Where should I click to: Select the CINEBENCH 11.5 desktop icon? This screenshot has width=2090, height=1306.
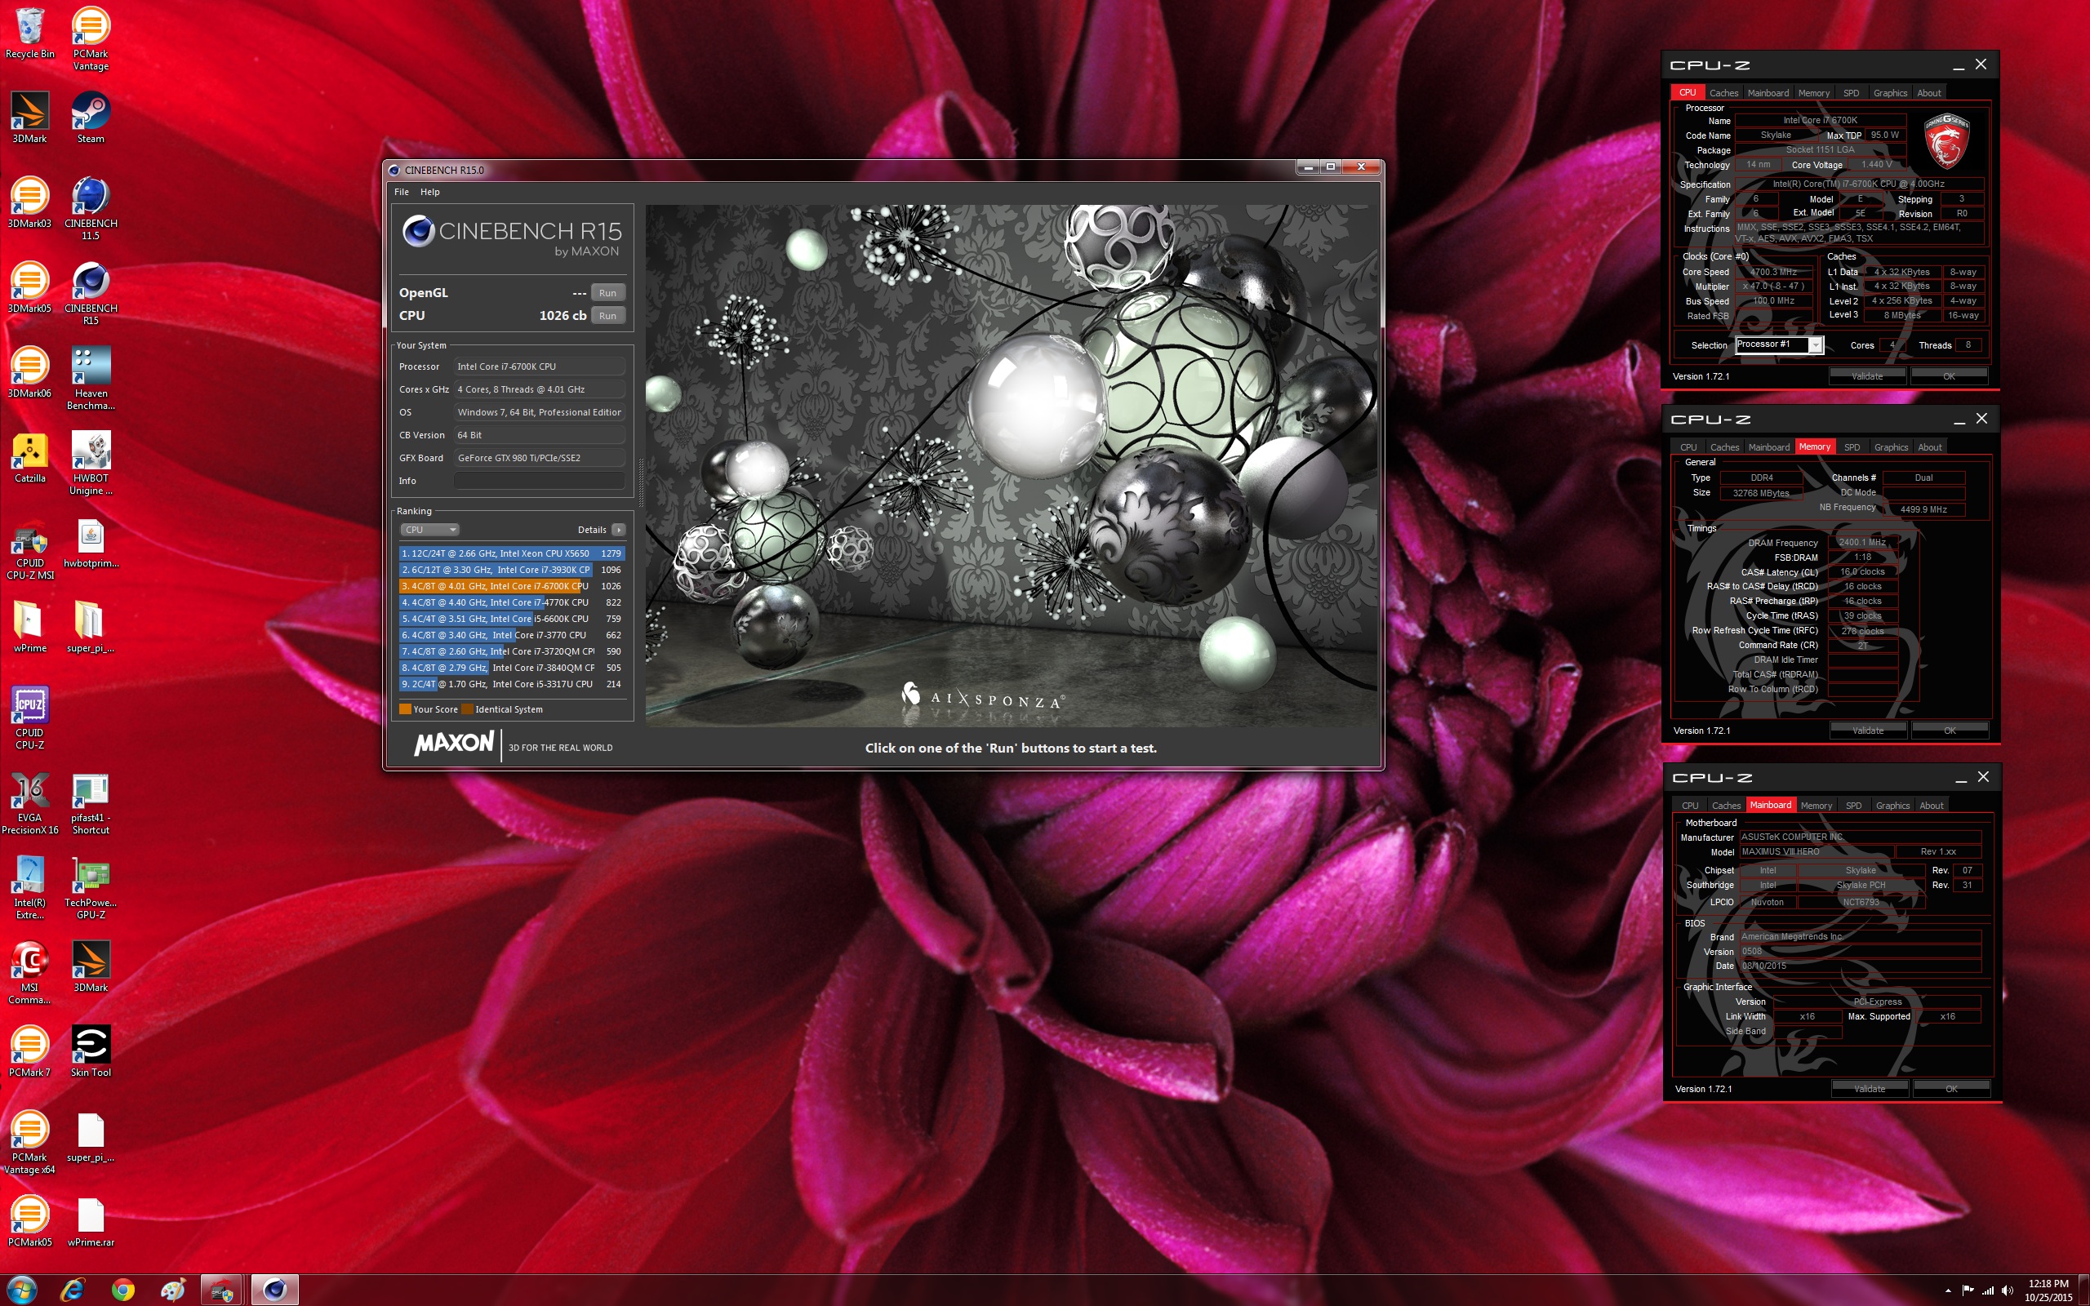click(91, 207)
